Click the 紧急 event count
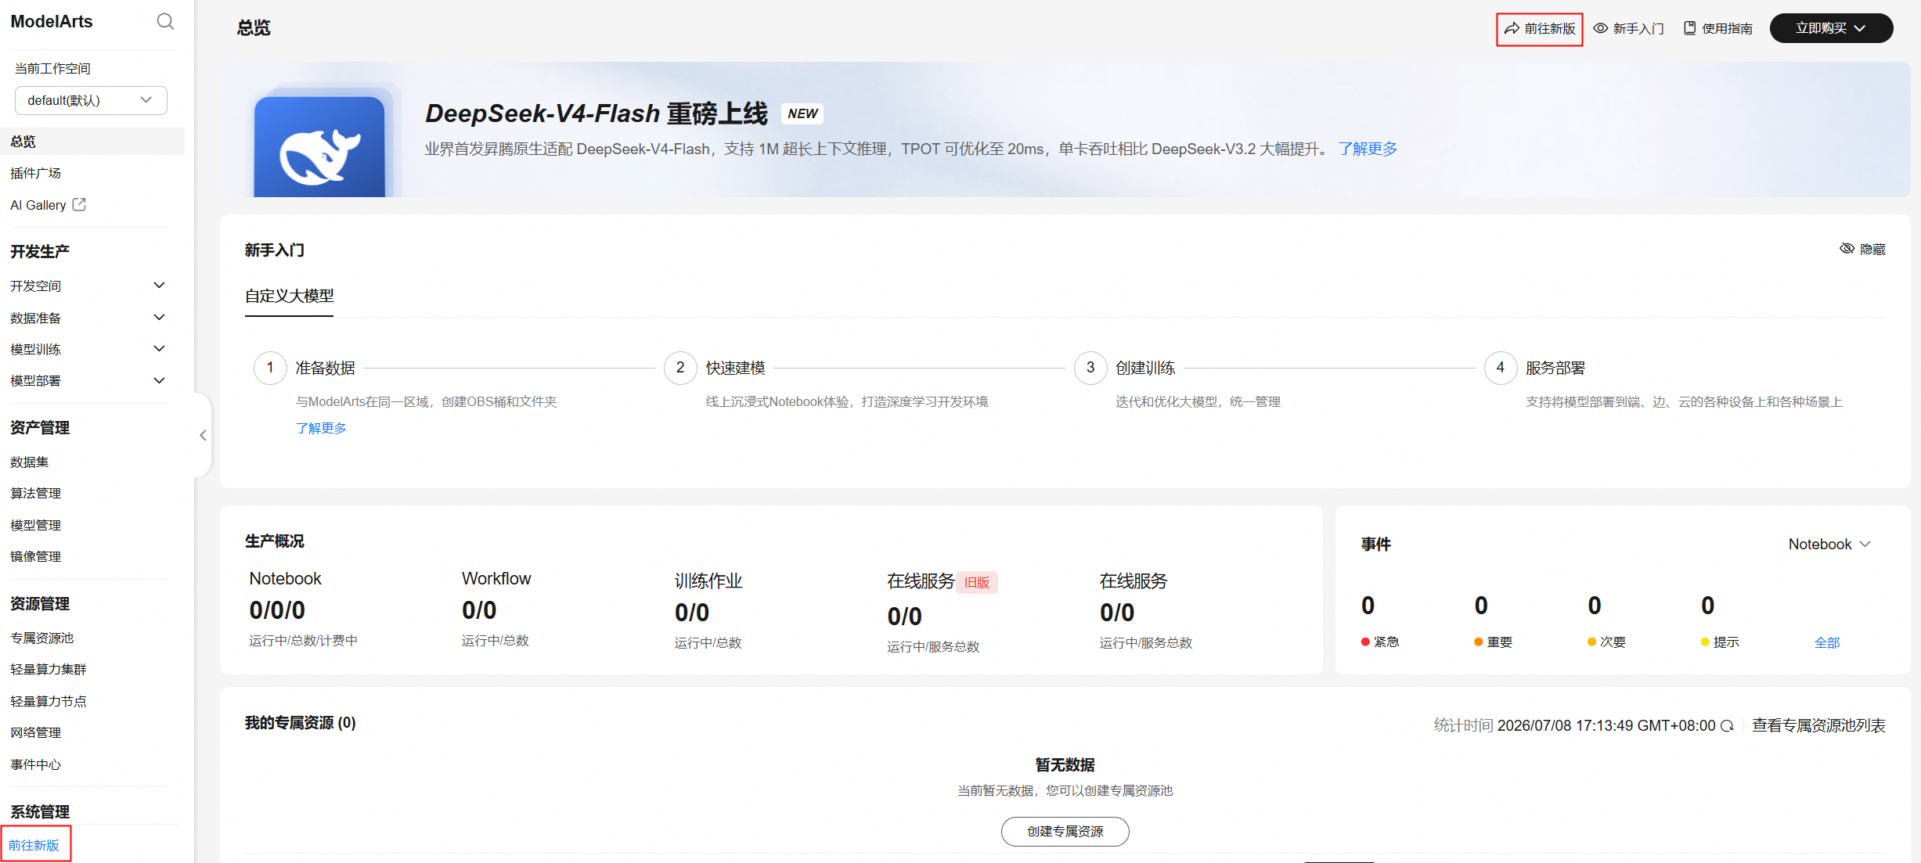The image size is (1921, 863). tap(1368, 606)
